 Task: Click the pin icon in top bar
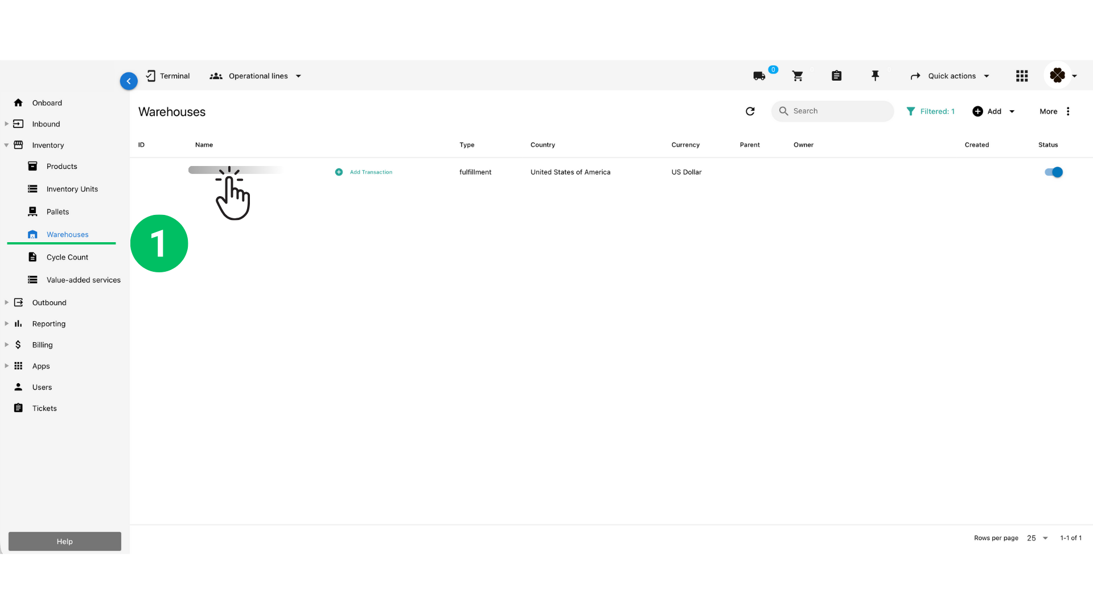click(x=875, y=76)
